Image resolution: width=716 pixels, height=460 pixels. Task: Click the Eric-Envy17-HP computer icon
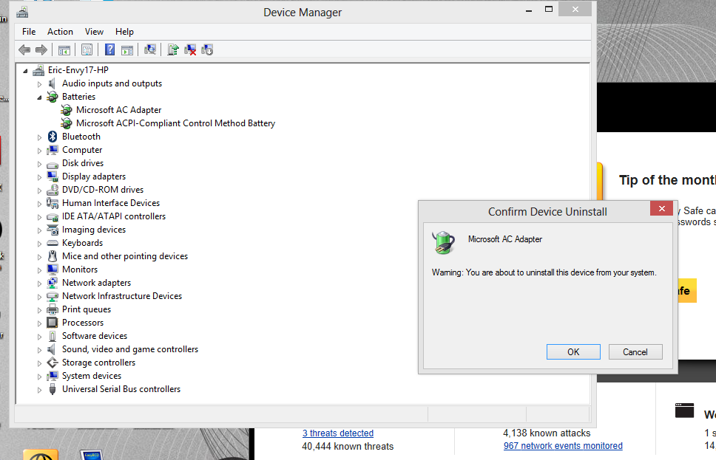[x=38, y=69]
